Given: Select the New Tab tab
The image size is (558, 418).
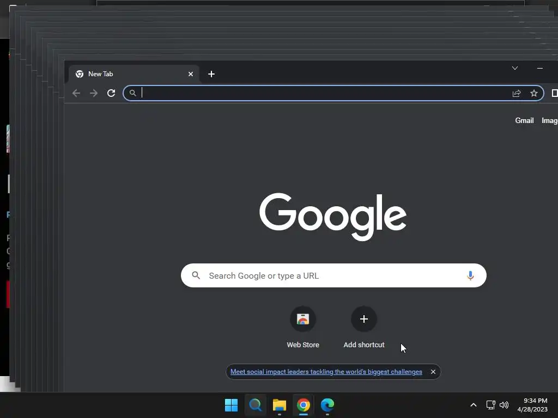Looking at the screenshot, I should point(134,74).
